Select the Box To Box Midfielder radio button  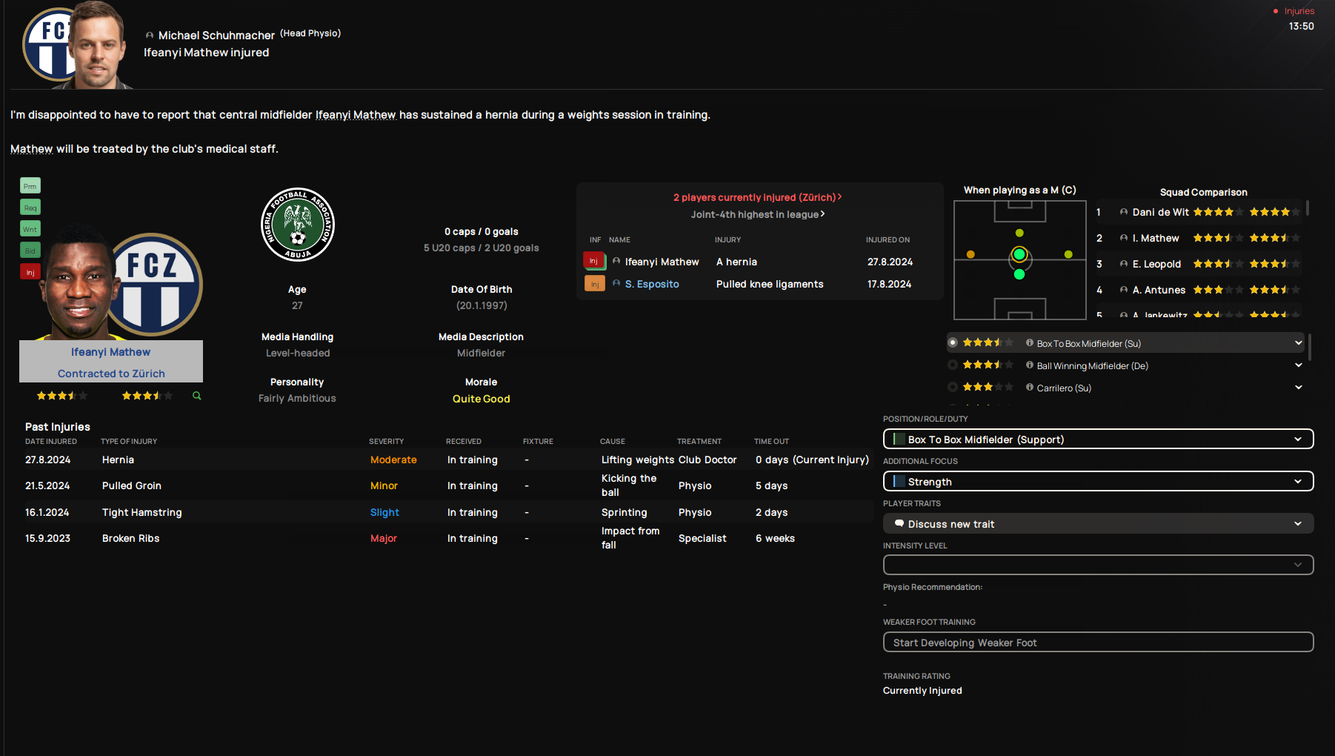click(x=953, y=342)
